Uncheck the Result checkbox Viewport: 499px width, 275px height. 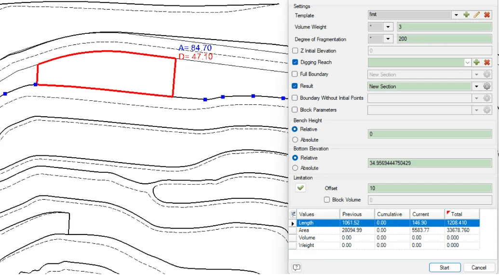click(295, 86)
